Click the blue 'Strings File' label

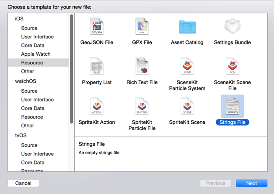tap(232, 122)
